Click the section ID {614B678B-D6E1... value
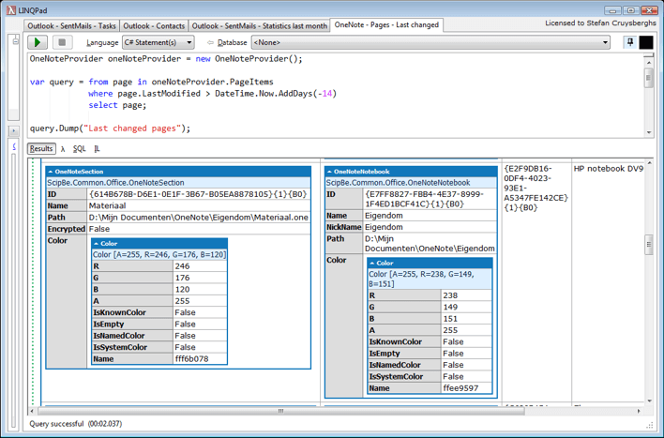 tap(198, 194)
